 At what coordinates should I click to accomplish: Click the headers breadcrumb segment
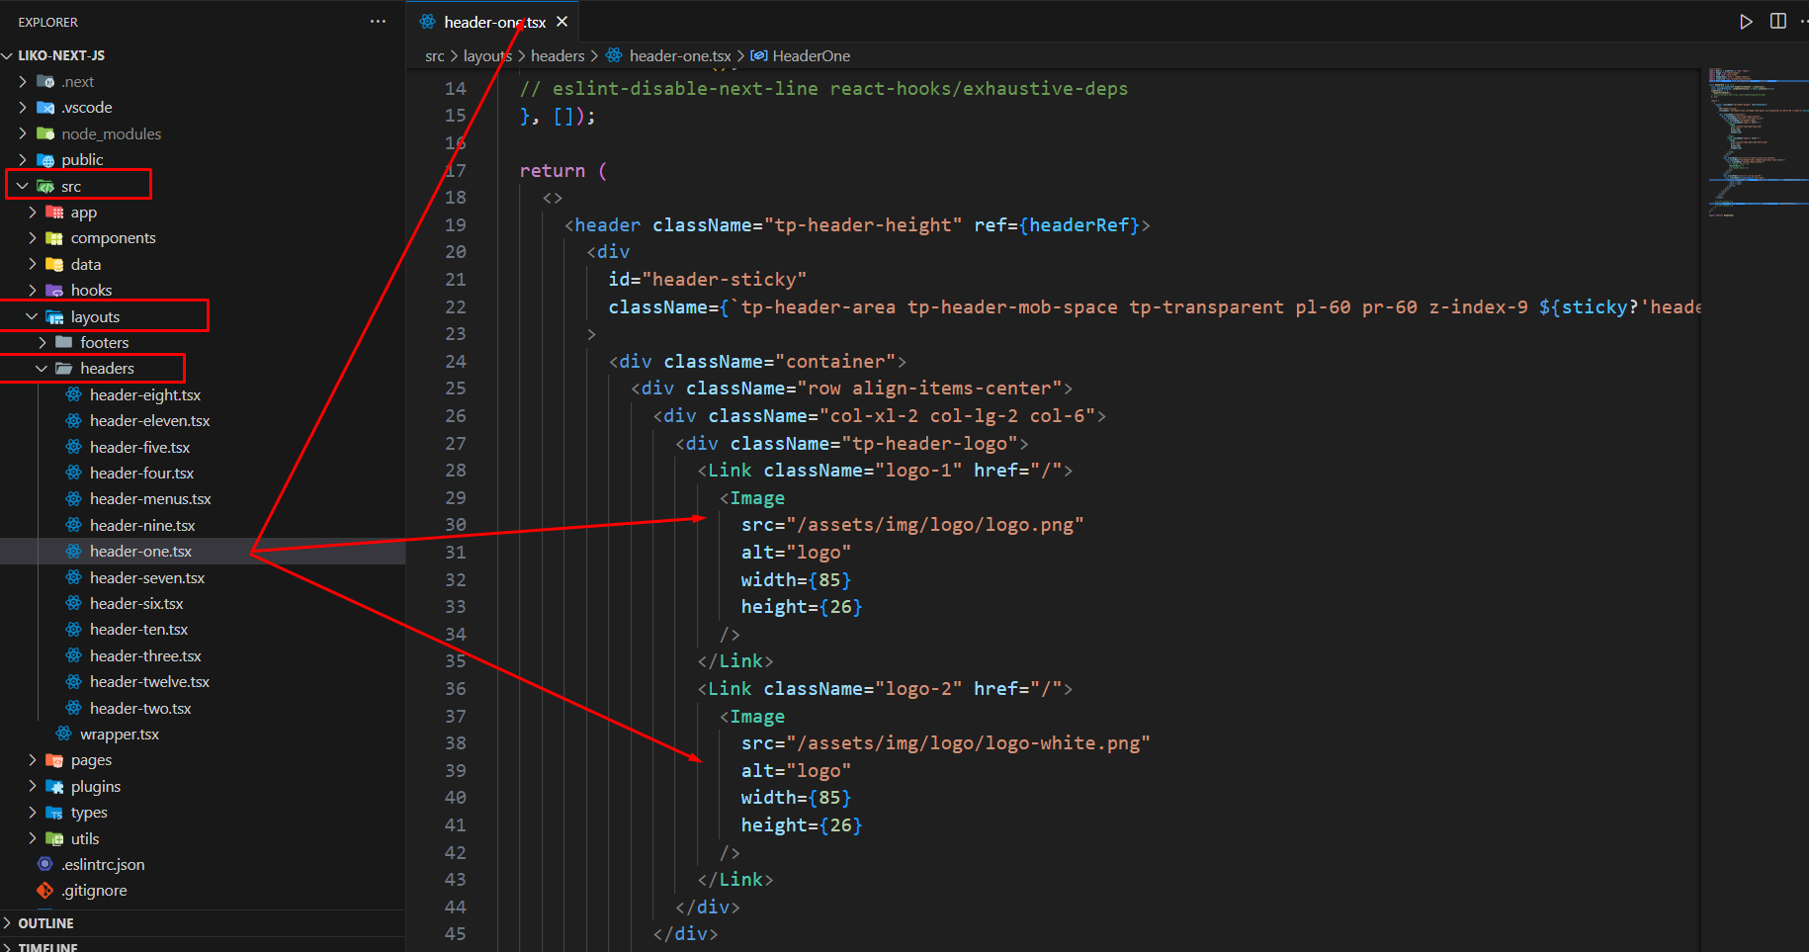point(558,56)
